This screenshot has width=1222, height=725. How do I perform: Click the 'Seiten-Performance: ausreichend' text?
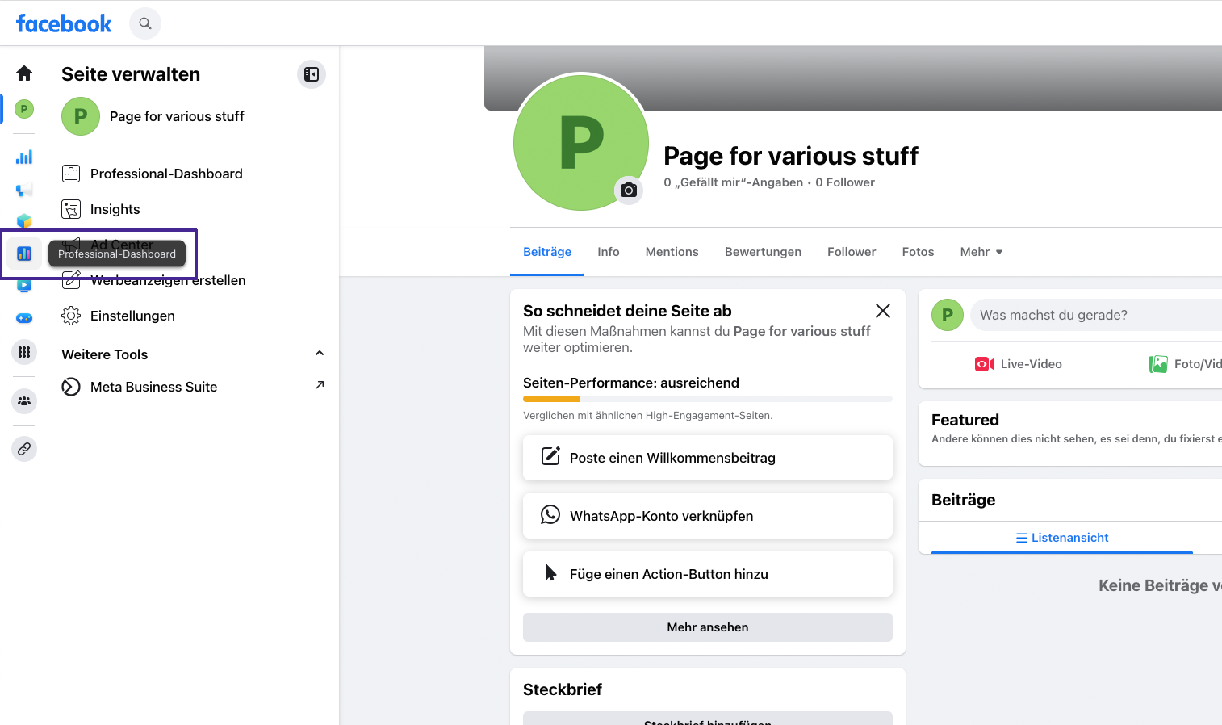pos(631,383)
